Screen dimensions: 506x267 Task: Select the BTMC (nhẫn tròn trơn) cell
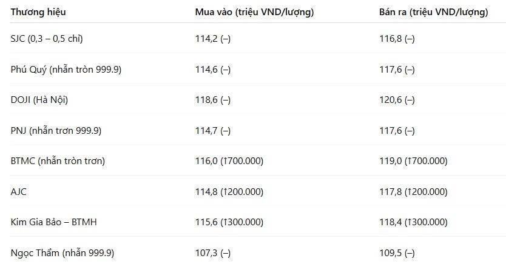[58, 160]
